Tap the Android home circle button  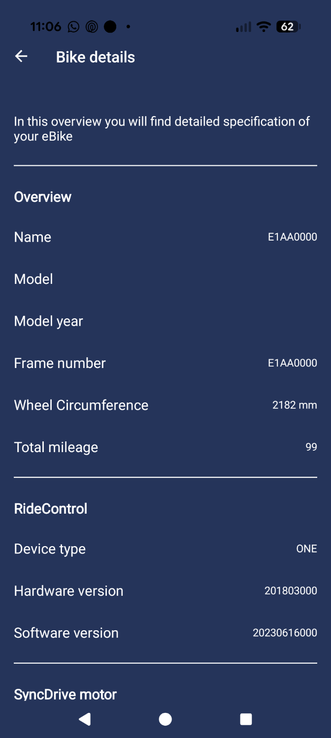pyautogui.click(x=165, y=719)
